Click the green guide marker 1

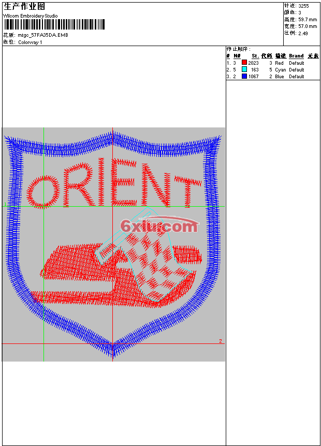pos(5,204)
